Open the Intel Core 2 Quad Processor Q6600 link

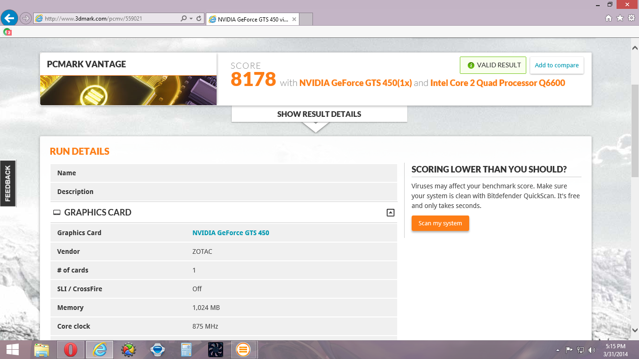pyautogui.click(x=498, y=83)
